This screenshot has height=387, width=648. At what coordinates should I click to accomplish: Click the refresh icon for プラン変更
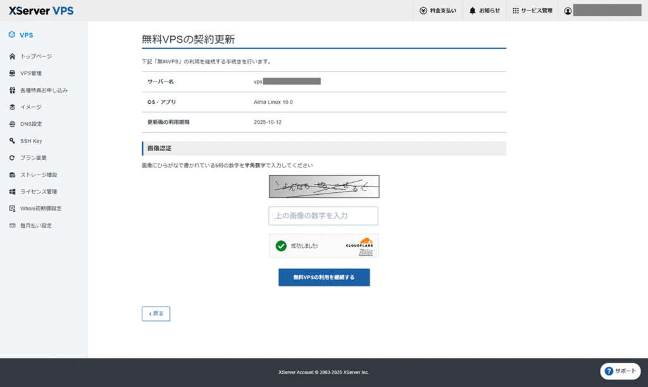[x=12, y=157]
